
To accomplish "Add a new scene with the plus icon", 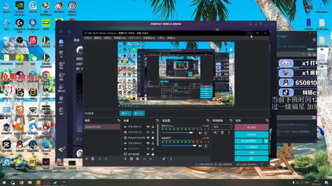I will 87,159.
